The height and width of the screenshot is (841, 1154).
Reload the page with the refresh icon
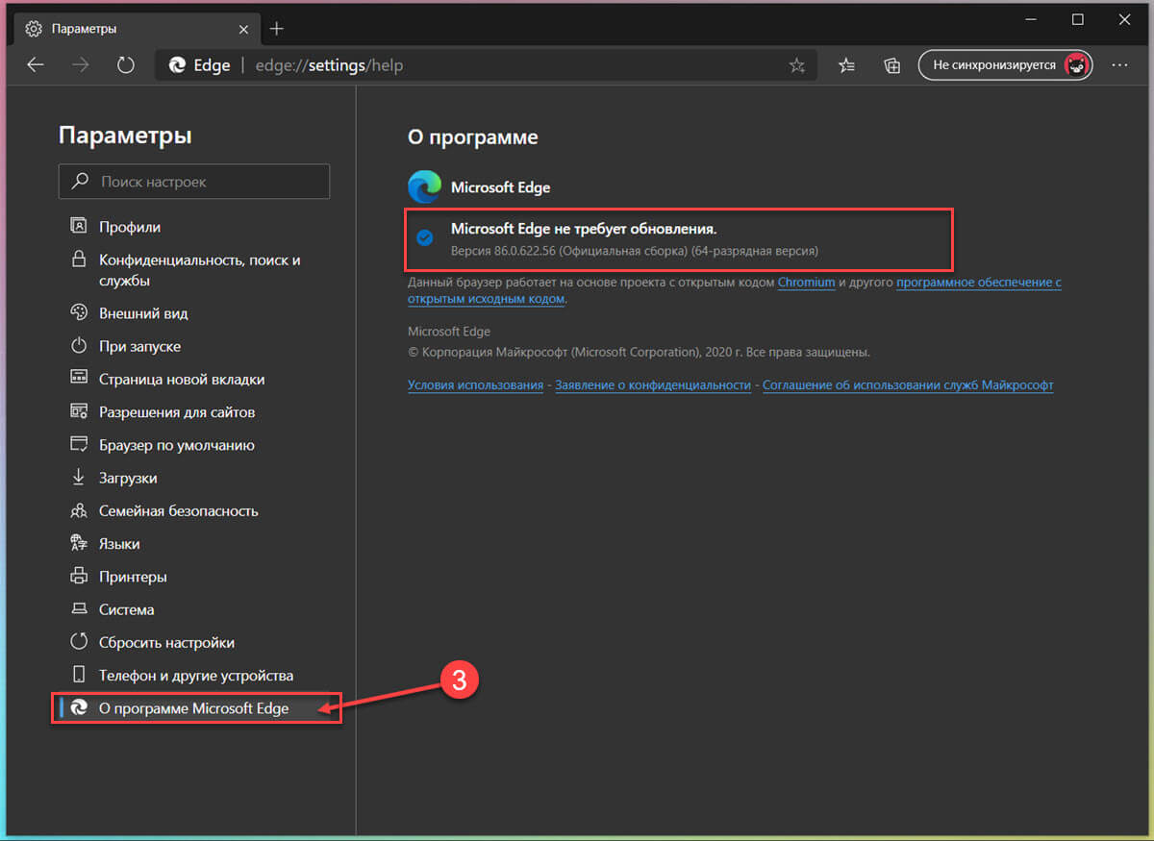click(126, 65)
